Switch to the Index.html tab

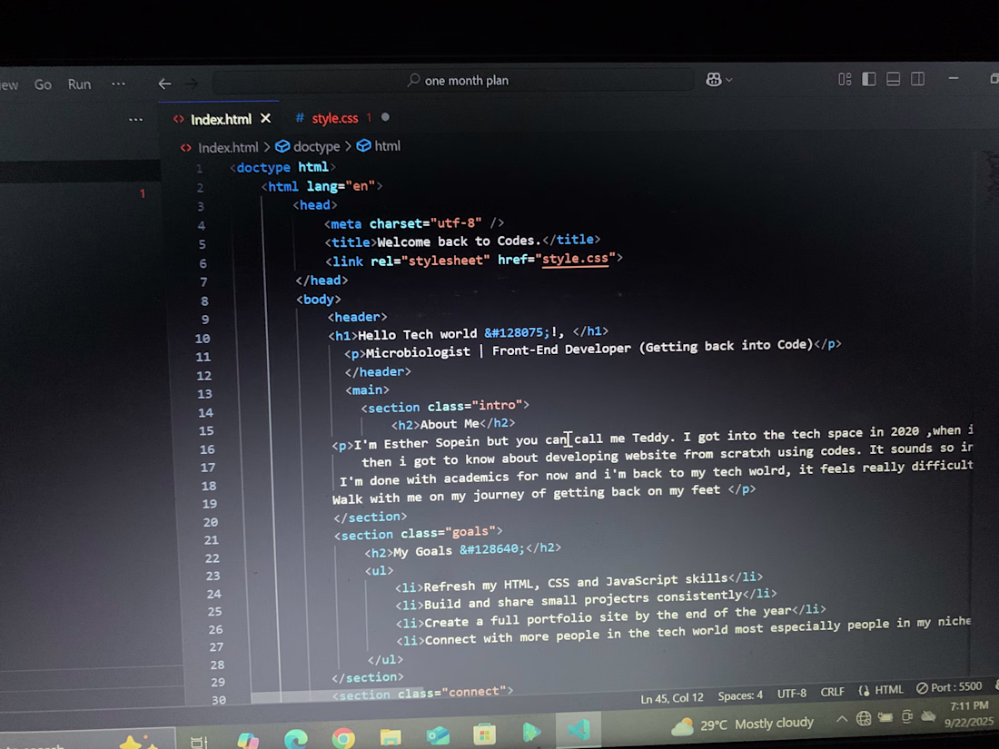click(x=221, y=119)
